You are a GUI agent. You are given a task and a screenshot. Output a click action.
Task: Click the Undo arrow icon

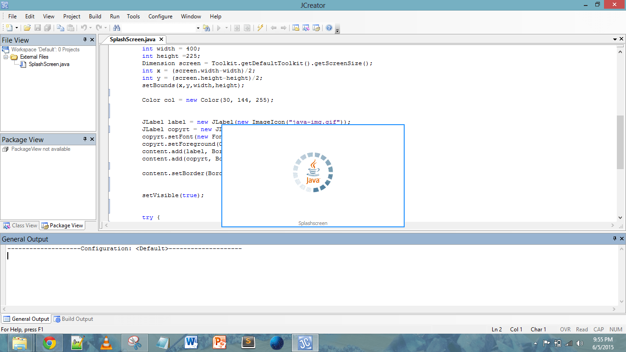(83, 28)
